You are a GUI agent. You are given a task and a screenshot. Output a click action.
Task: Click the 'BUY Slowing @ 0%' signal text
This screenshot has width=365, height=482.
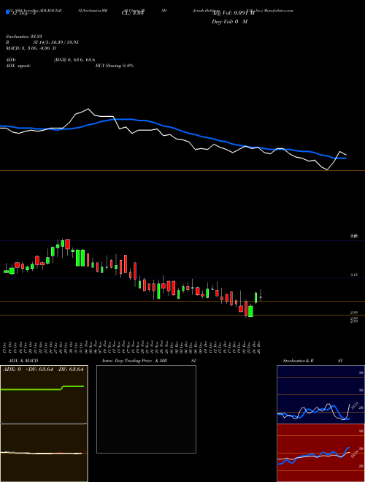click(x=115, y=66)
